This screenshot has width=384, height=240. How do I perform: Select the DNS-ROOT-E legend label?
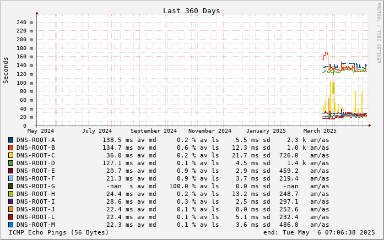[x=36, y=171]
